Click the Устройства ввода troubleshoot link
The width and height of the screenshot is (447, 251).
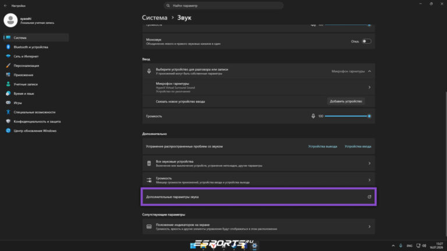pyautogui.click(x=358, y=146)
